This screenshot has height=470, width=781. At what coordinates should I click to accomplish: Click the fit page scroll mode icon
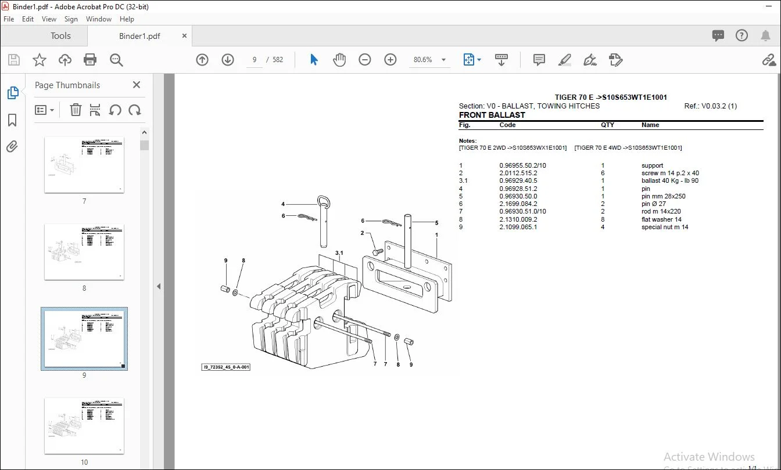click(x=469, y=60)
